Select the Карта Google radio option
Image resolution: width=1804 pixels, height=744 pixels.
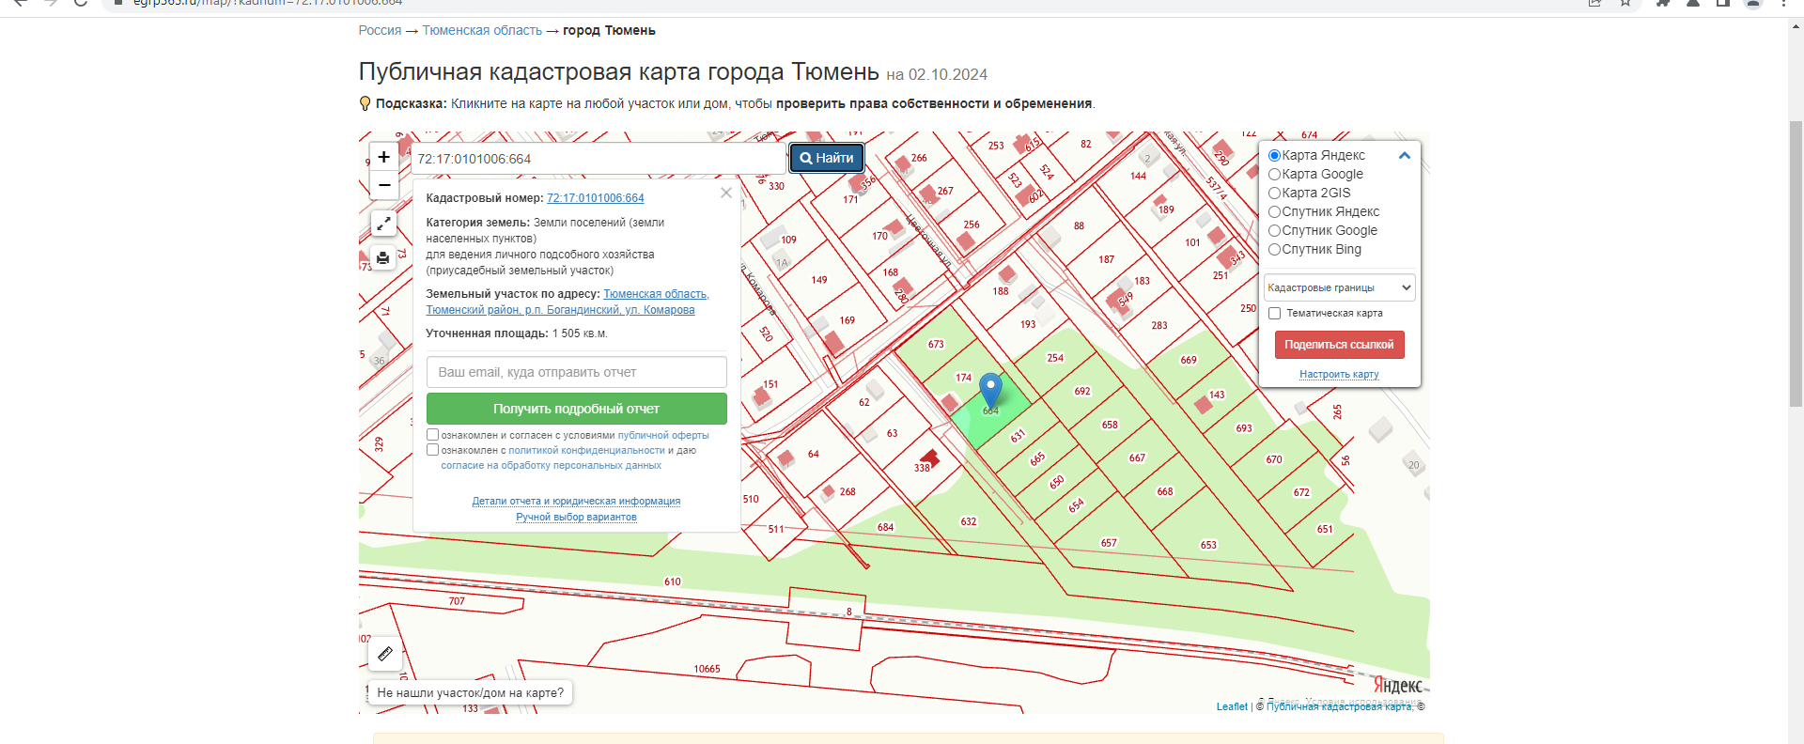1275,175
